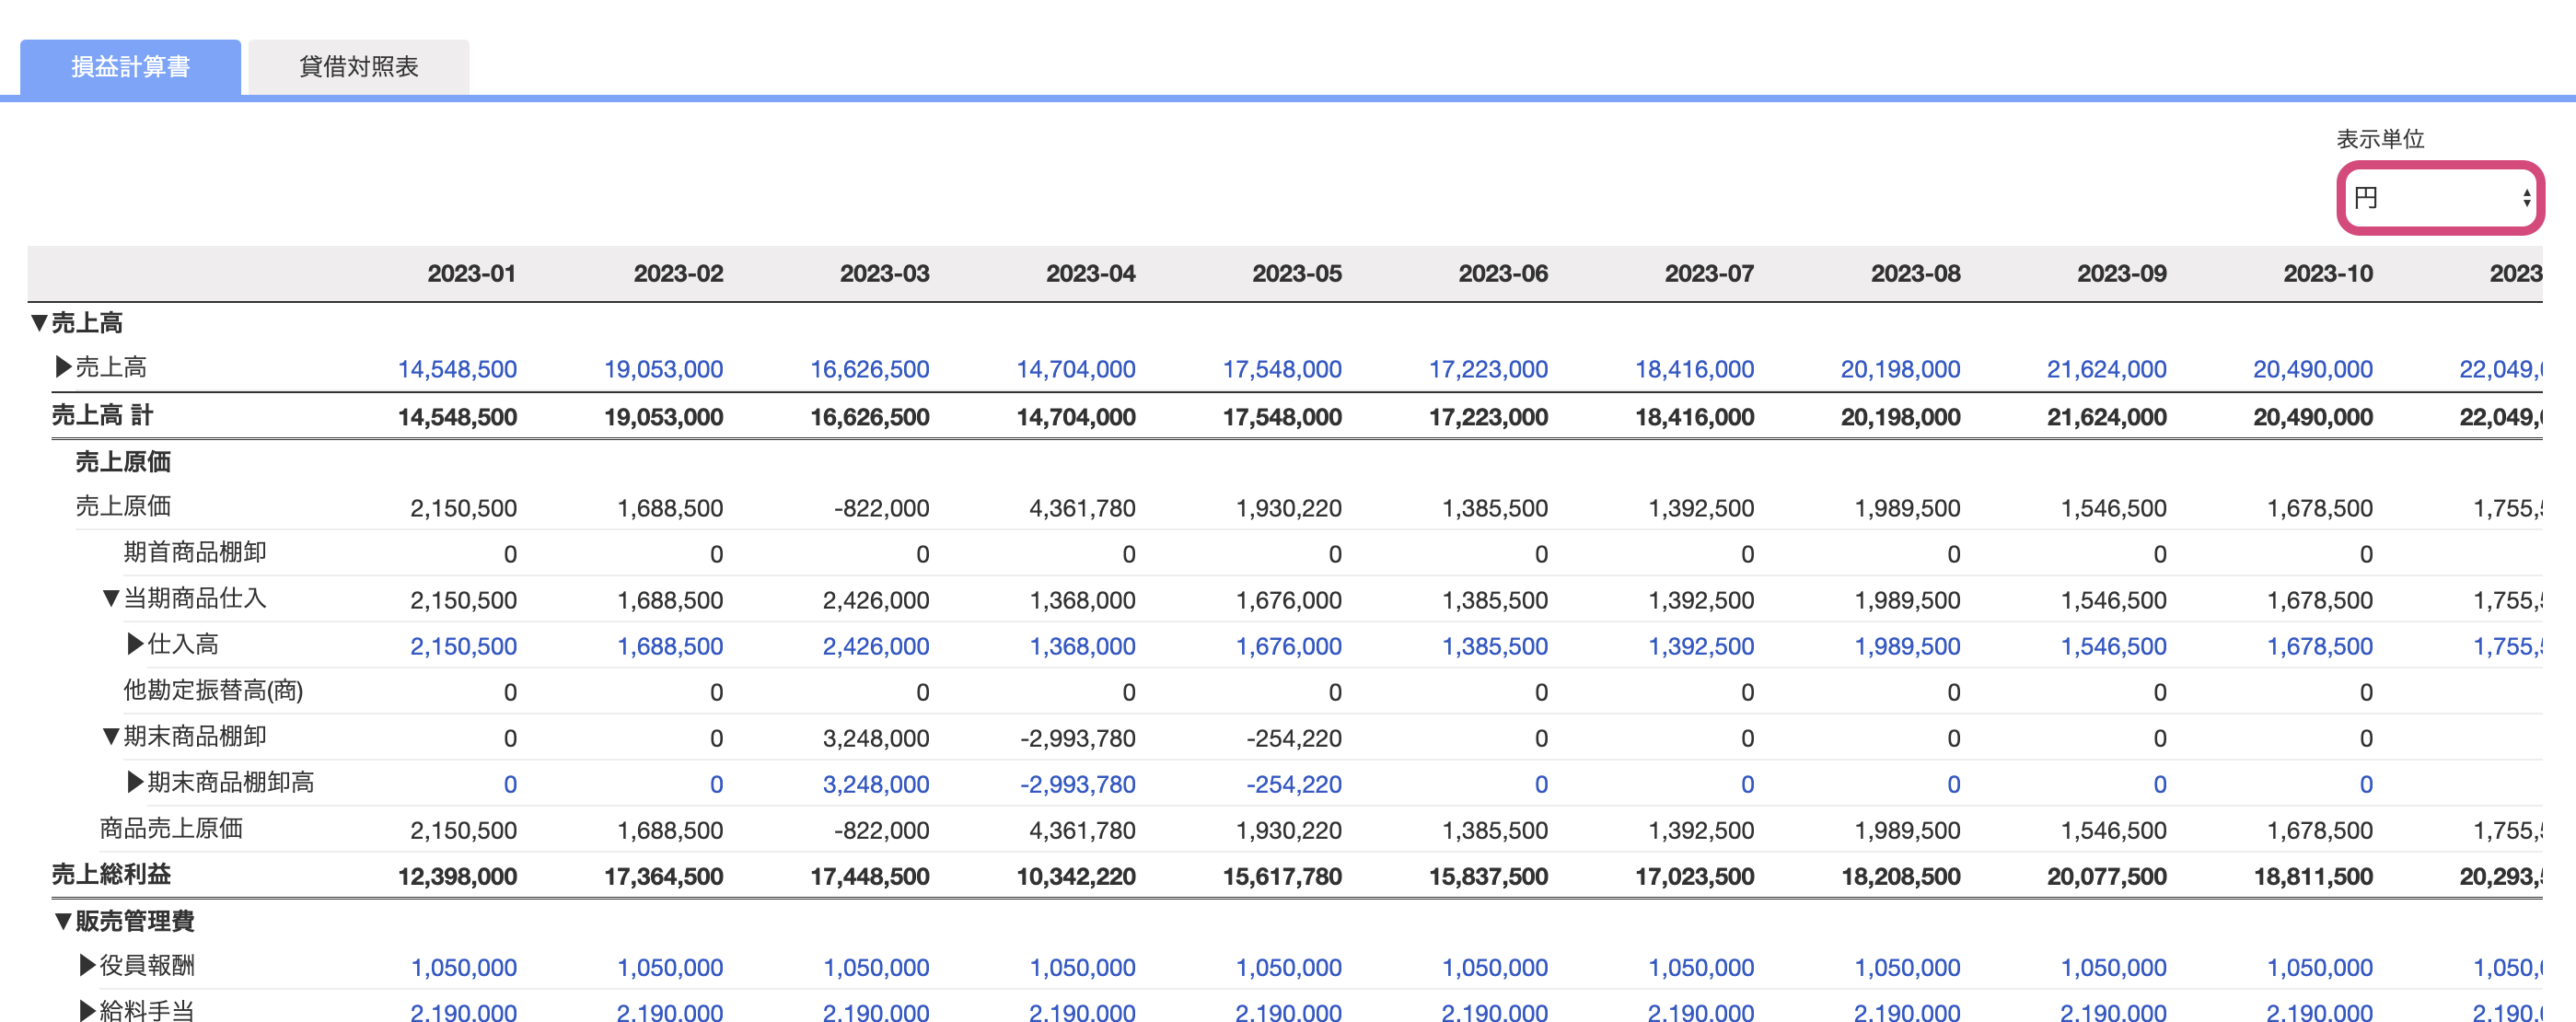Open 仕入高 amount 1,676,000 for 2023-05
Viewport: 2576px width, 1022px height.
point(1288,646)
